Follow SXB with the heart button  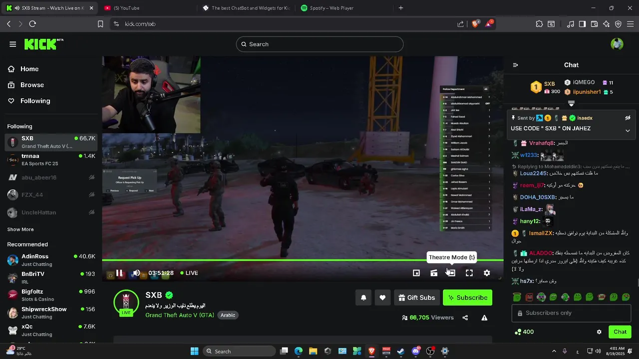[382, 298]
